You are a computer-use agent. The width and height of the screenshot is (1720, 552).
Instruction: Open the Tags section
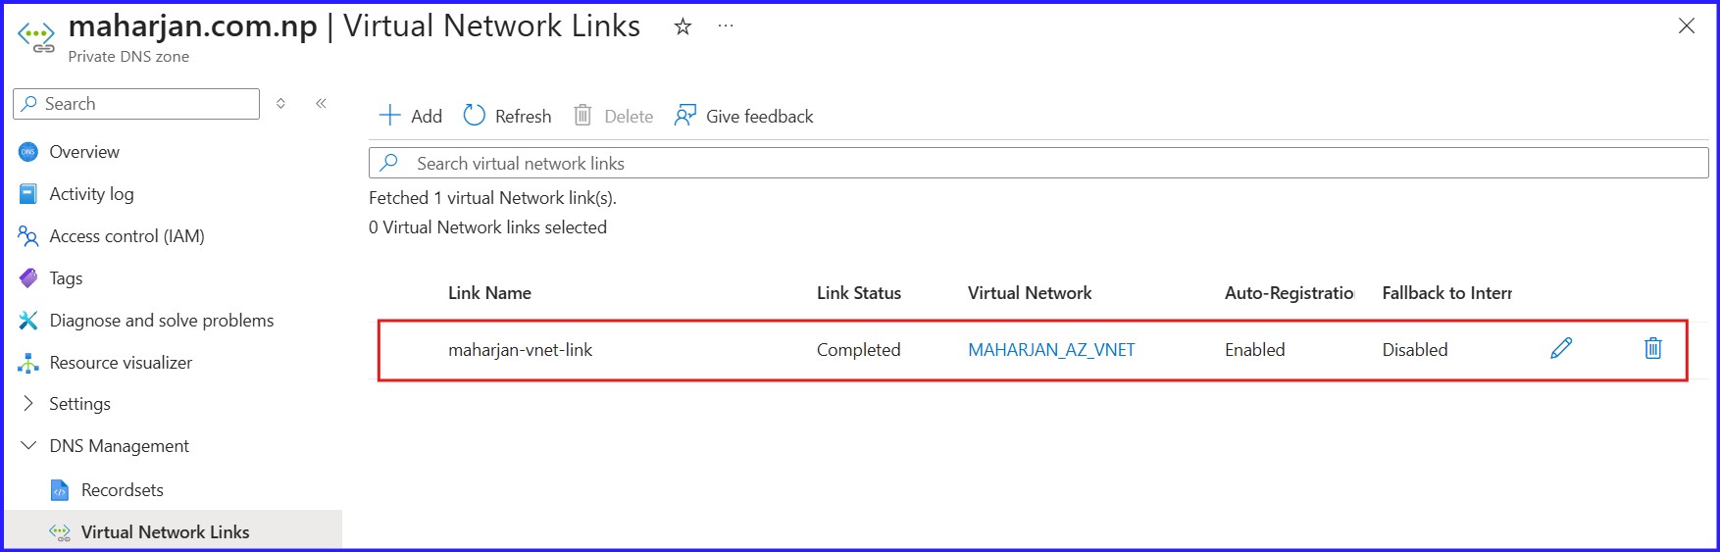(x=66, y=278)
